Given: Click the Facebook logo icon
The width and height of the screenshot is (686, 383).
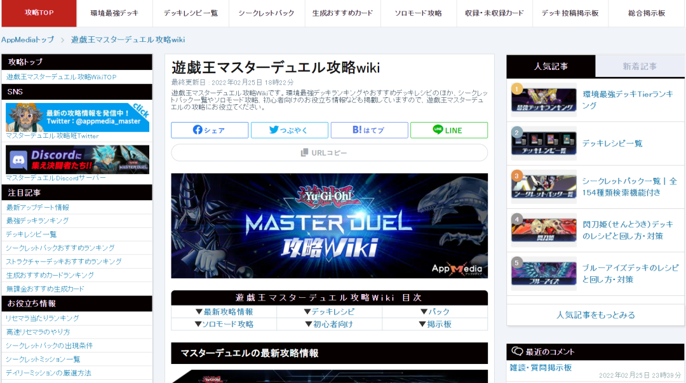Looking at the screenshot, I should [198, 130].
